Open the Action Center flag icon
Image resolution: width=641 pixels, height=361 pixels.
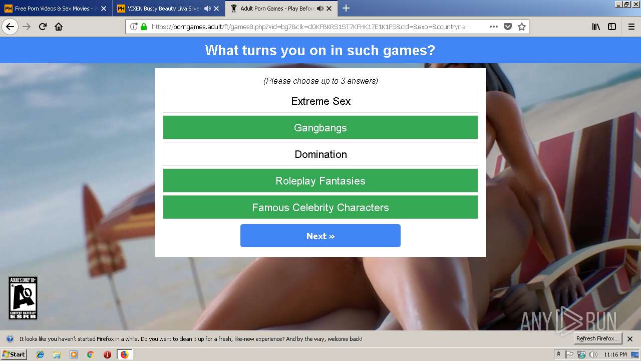pyautogui.click(x=569, y=354)
